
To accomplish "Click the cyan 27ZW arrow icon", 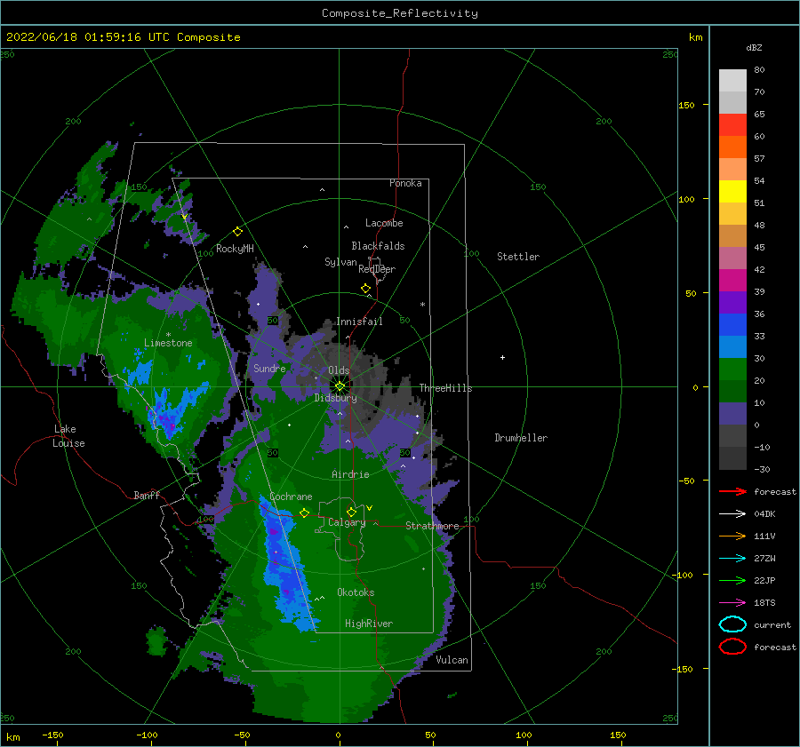I will 732,559.
